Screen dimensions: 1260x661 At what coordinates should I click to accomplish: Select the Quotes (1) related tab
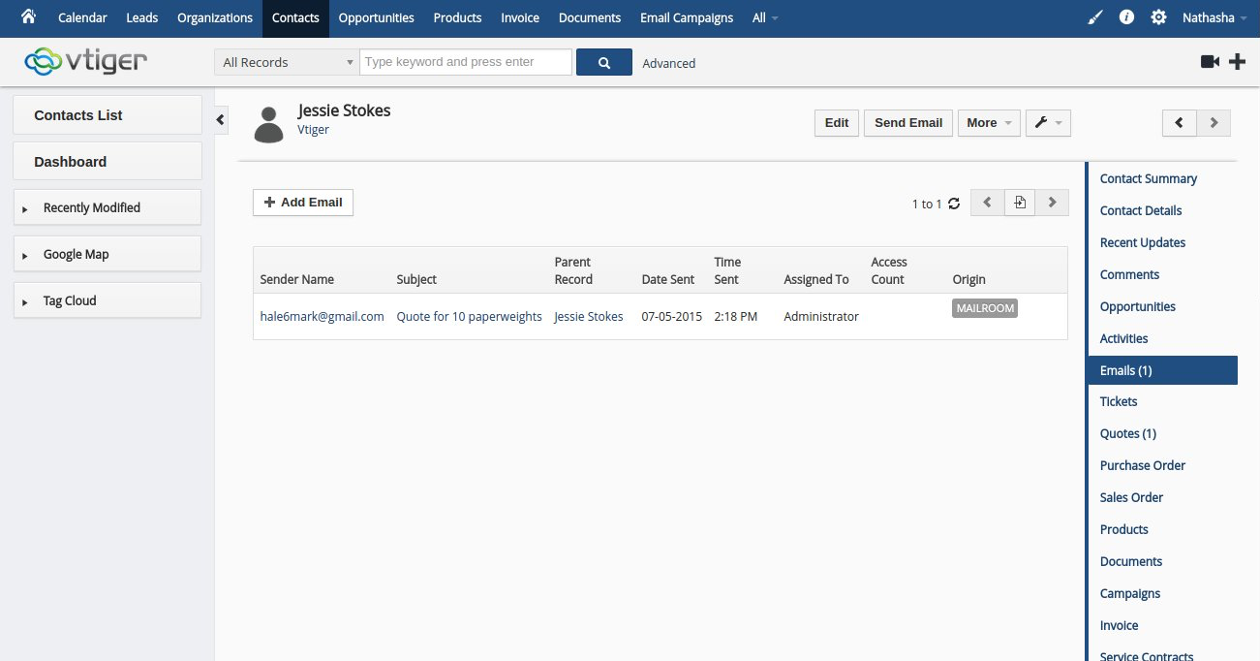click(1127, 433)
